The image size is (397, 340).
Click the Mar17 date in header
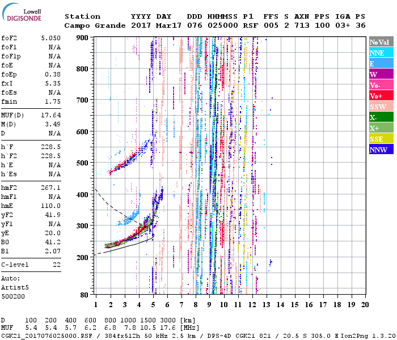pyautogui.click(x=168, y=25)
